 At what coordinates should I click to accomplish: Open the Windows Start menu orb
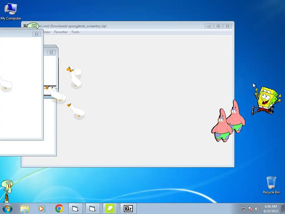coord(8,208)
